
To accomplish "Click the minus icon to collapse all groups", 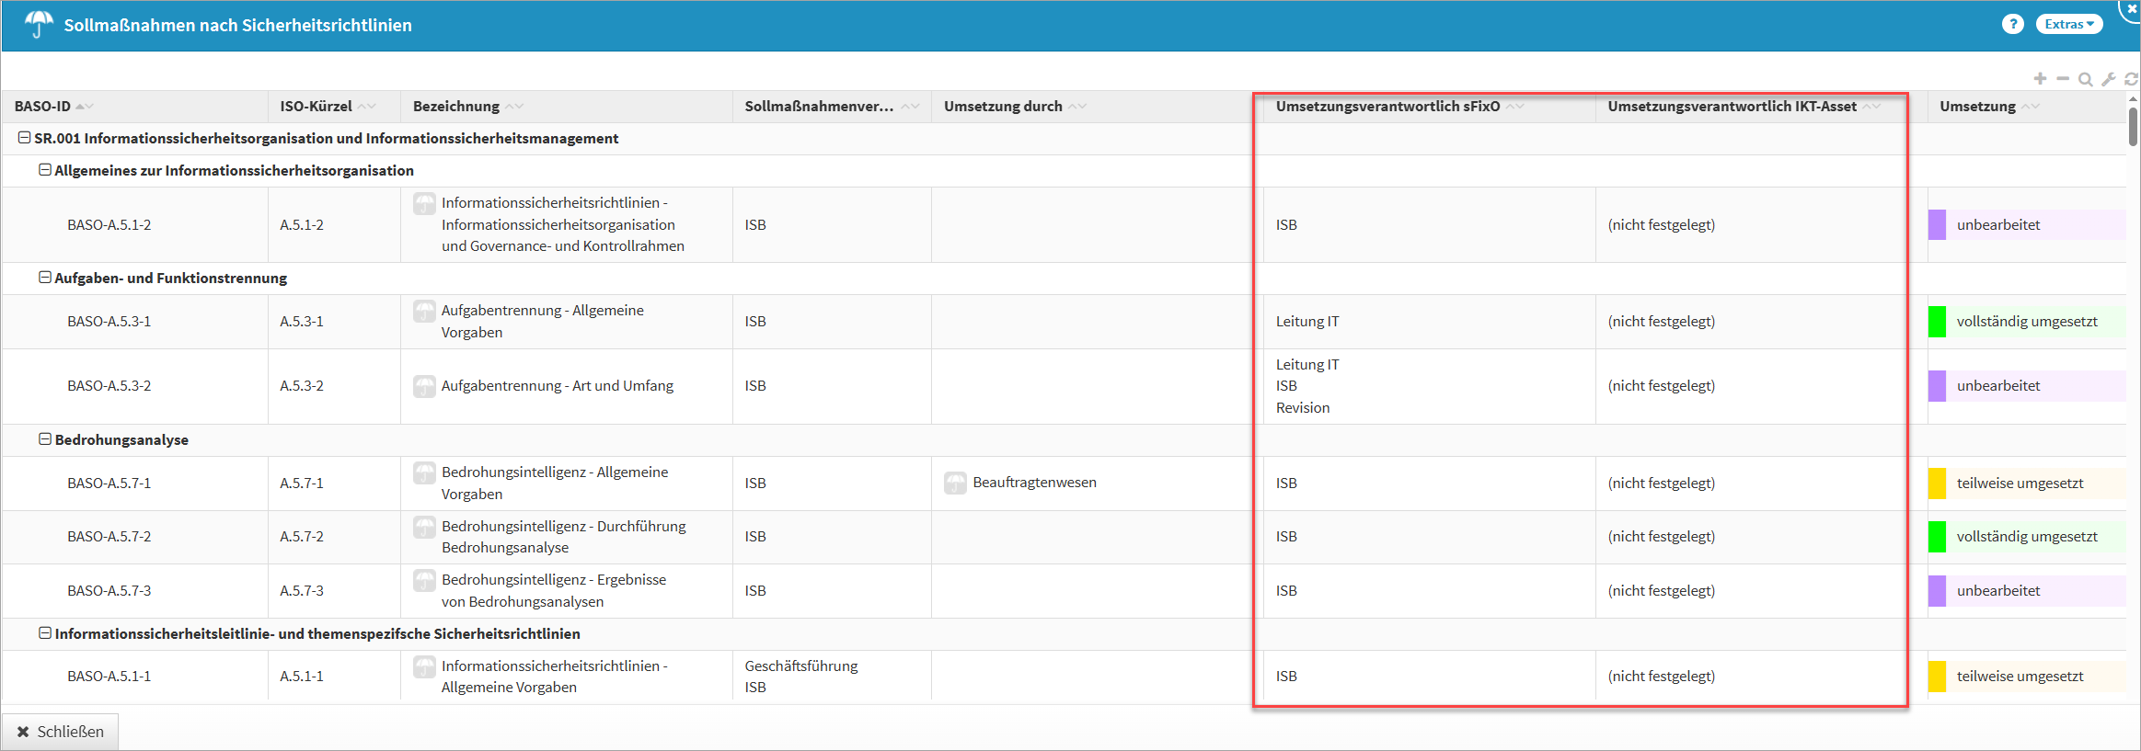I will (x=2063, y=79).
